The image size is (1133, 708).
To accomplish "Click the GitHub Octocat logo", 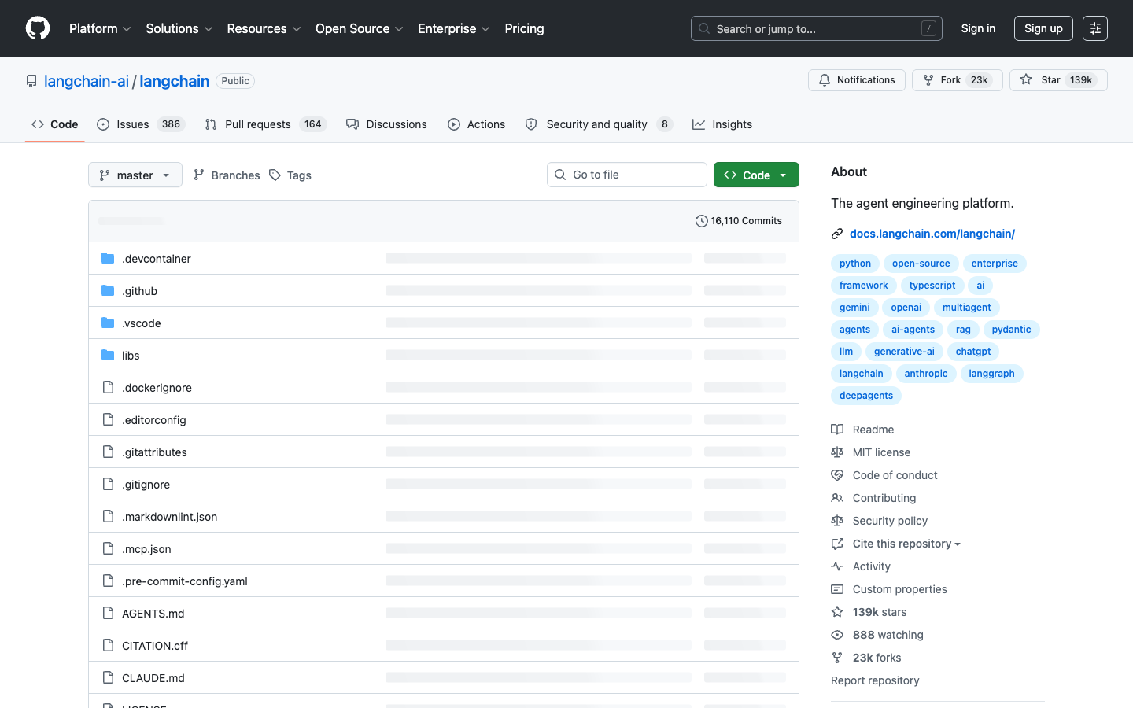I will tap(38, 28).
